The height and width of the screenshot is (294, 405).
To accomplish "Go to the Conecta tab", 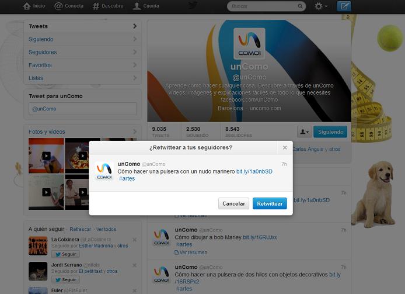I will 69,6.
